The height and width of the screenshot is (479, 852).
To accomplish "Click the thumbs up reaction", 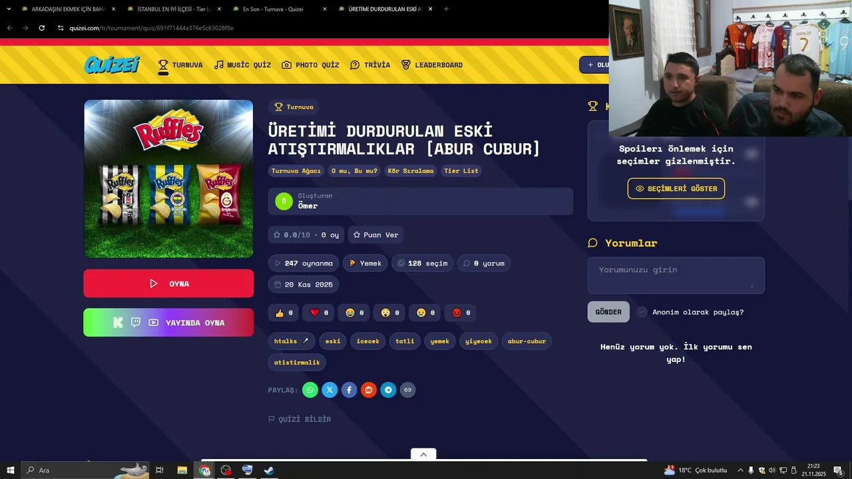I will [x=284, y=313].
